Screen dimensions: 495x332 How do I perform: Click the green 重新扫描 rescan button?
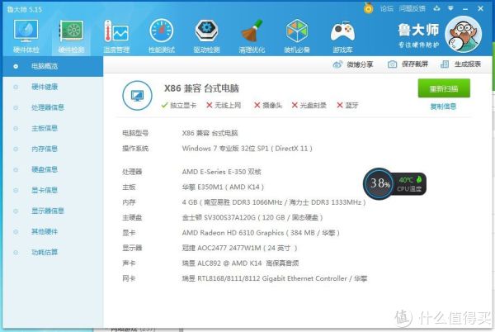[444, 88]
